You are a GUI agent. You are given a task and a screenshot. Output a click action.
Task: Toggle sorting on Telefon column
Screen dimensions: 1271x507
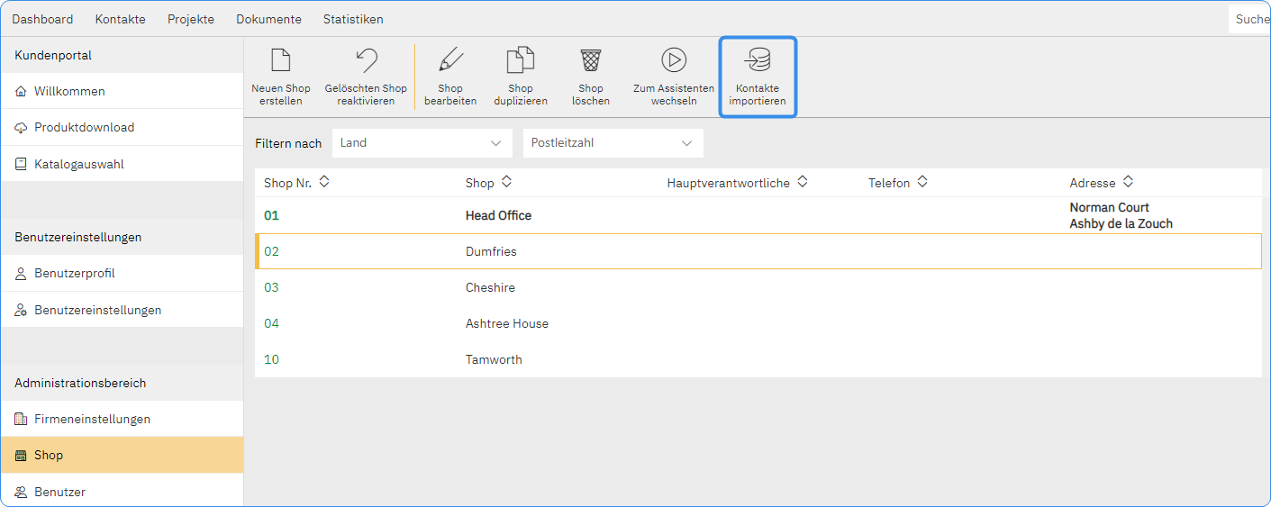pyautogui.click(x=921, y=182)
